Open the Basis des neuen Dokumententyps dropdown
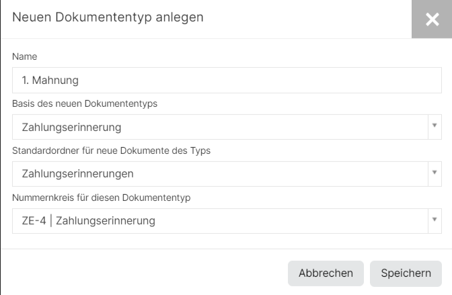The height and width of the screenshot is (295, 452). 227,127
